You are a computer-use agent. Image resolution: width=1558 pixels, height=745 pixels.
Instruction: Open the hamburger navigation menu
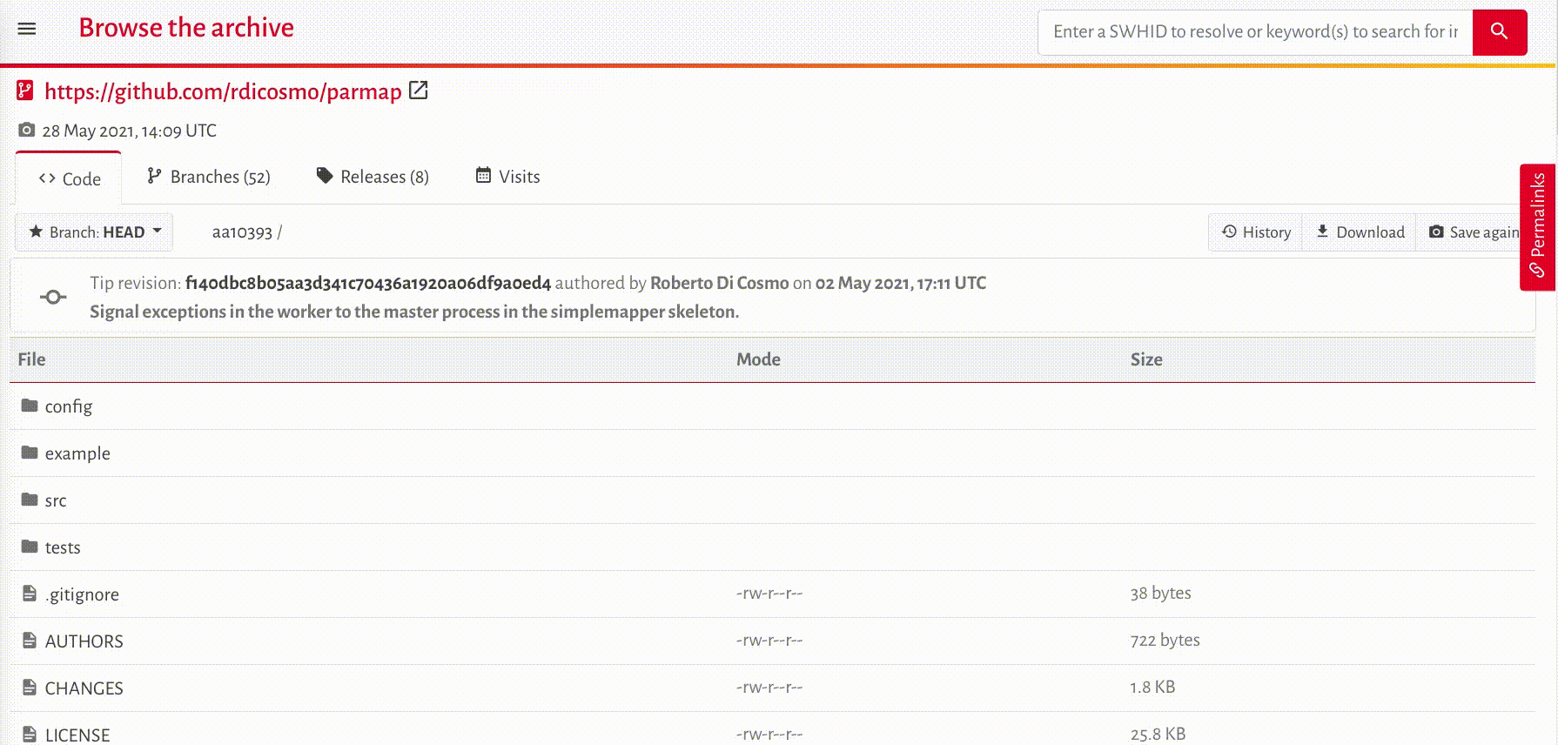pos(27,29)
